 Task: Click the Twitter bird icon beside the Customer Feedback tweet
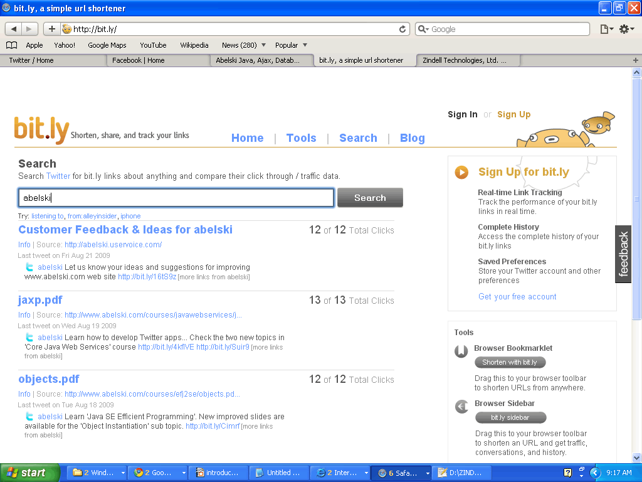click(29, 267)
